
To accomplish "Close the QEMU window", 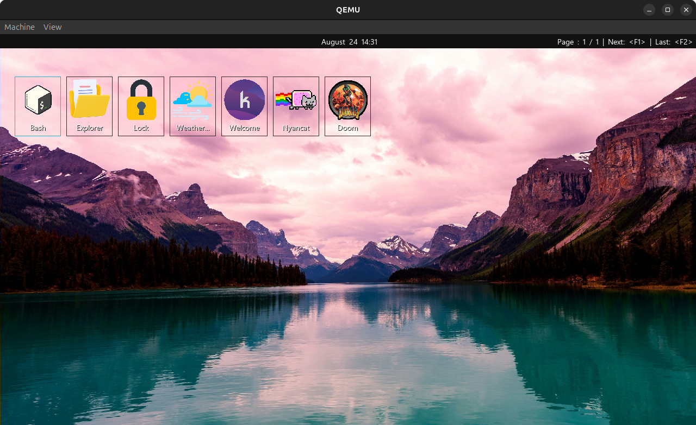I will tap(686, 10).
